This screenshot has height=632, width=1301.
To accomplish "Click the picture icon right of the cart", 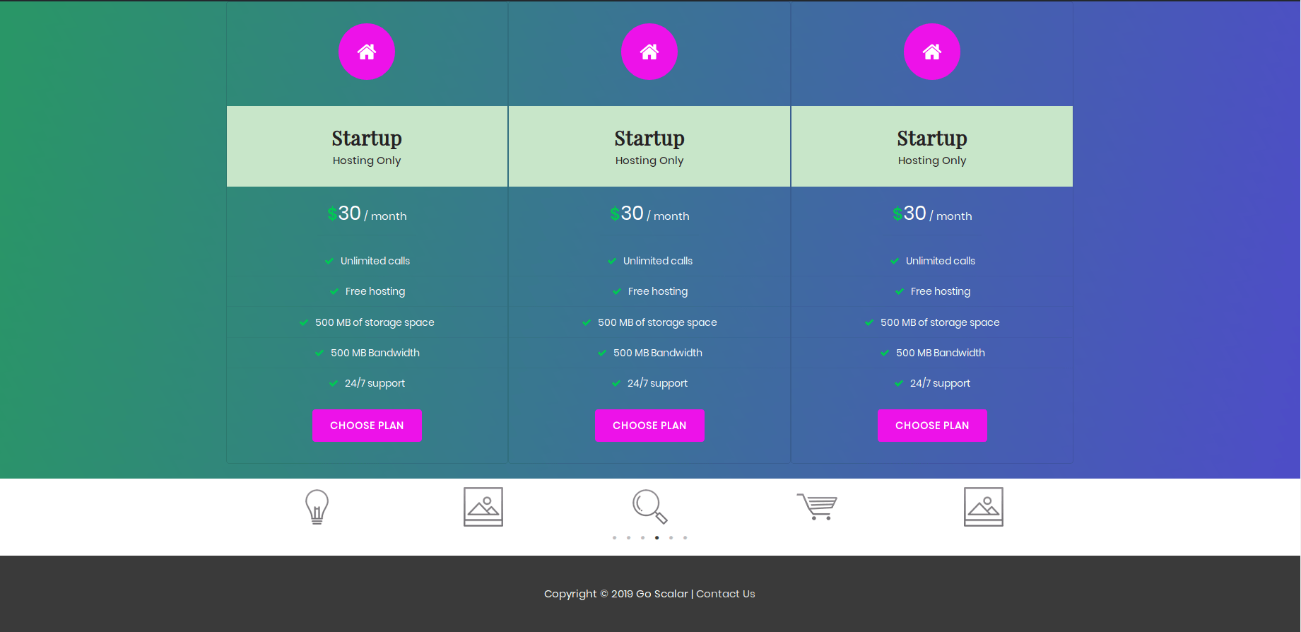I will (x=984, y=507).
